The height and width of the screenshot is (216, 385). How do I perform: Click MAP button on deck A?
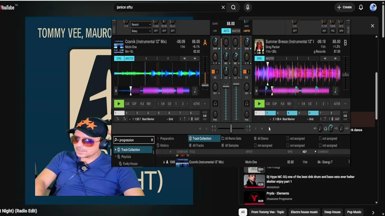197,119
